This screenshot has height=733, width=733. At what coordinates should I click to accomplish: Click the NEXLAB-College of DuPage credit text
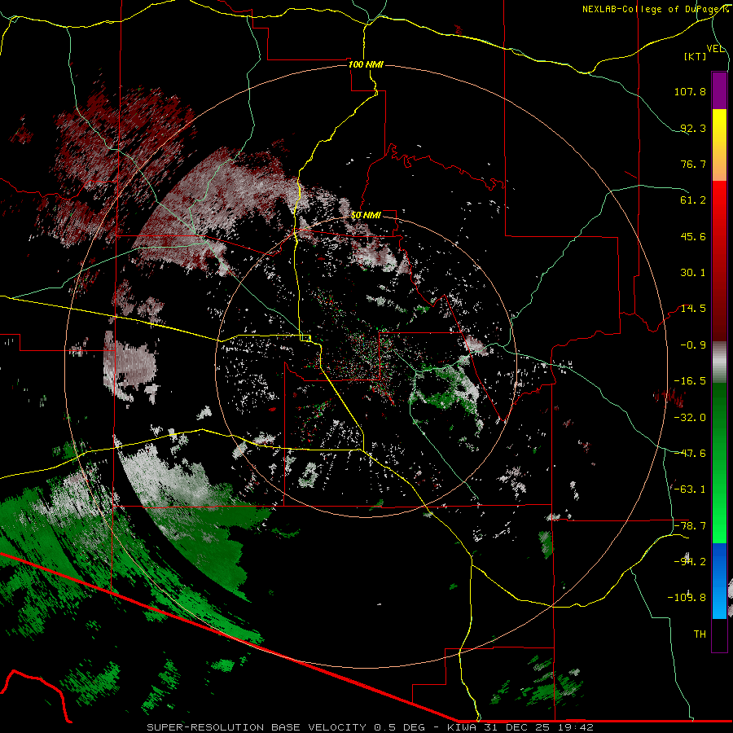pos(655,9)
